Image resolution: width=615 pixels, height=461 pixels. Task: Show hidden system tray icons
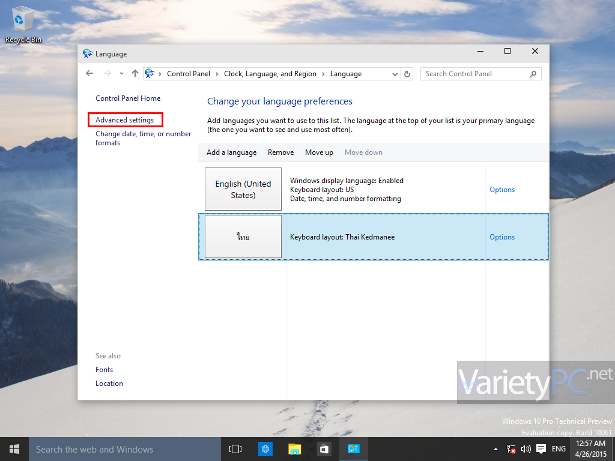[x=495, y=449]
